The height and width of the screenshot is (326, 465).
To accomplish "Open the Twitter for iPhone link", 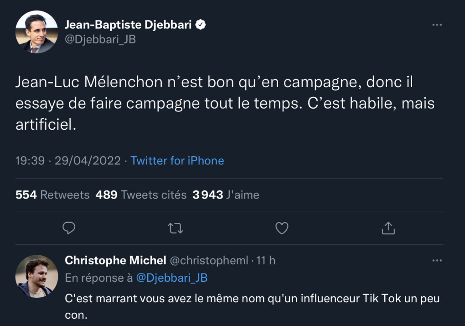I will point(177,161).
